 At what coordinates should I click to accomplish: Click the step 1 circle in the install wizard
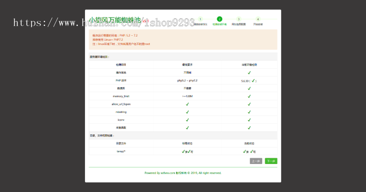[200, 19]
